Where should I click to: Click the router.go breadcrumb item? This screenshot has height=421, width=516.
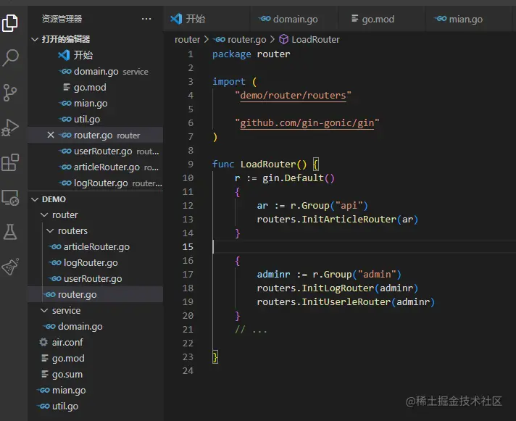(x=241, y=39)
